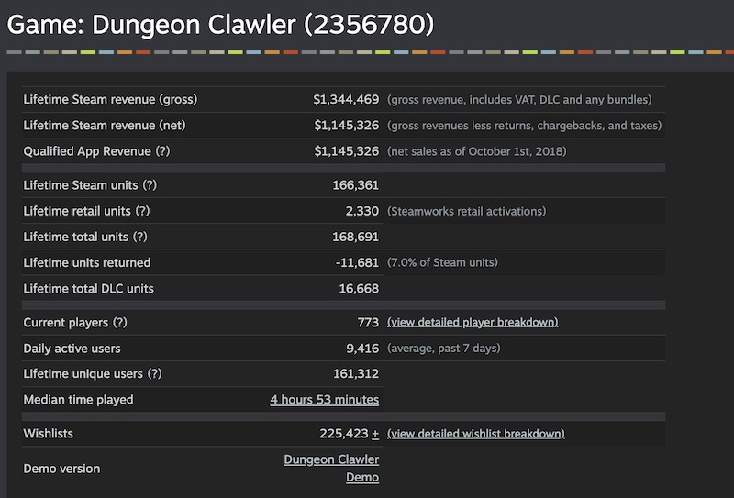Click the 4 hours 53 minutes link
The height and width of the screenshot is (498, 734).
coord(324,400)
